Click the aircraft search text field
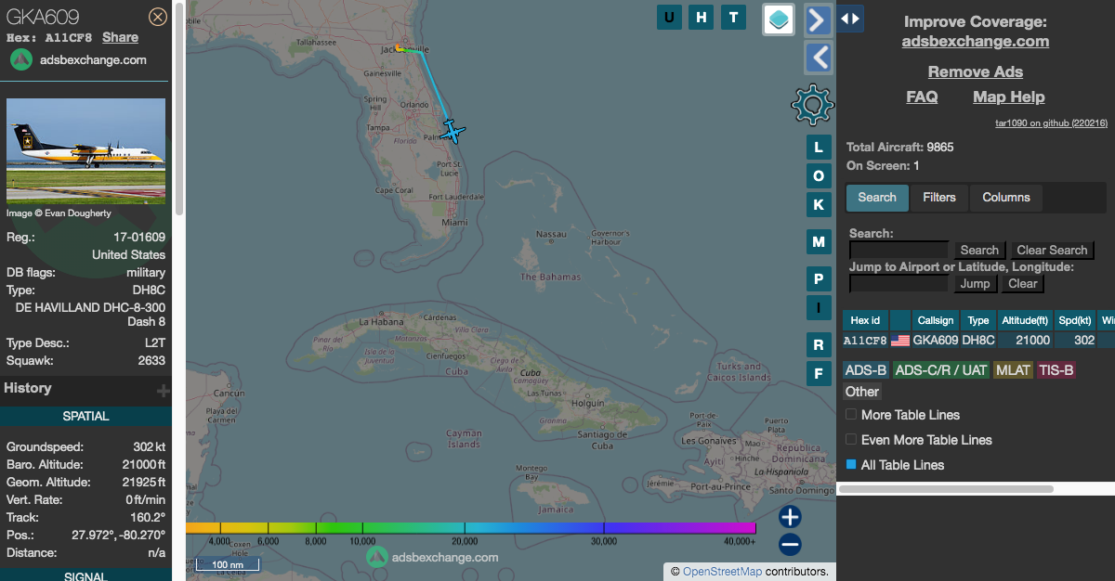This screenshot has width=1115, height=581. point(899,251)
